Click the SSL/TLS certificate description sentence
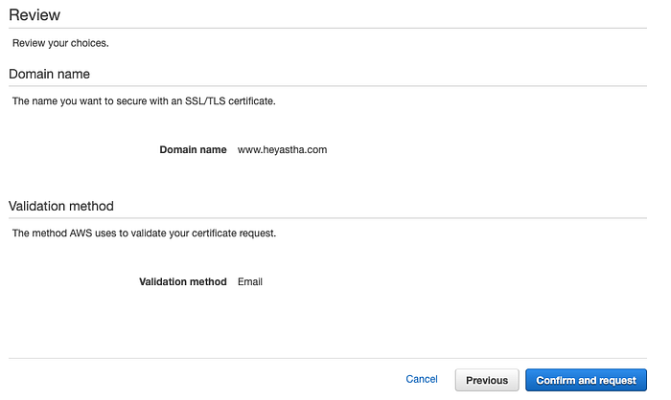The width and height of the screenshot is (671, 400). (144, 101)
